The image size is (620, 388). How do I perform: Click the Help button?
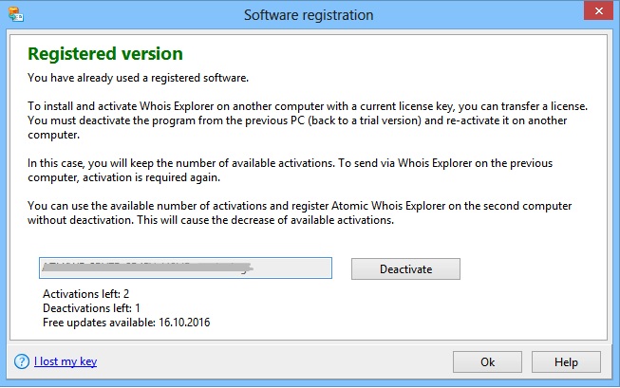coord(566,361)
